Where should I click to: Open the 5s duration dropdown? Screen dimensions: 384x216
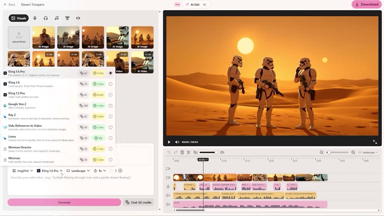pos(100,171)
